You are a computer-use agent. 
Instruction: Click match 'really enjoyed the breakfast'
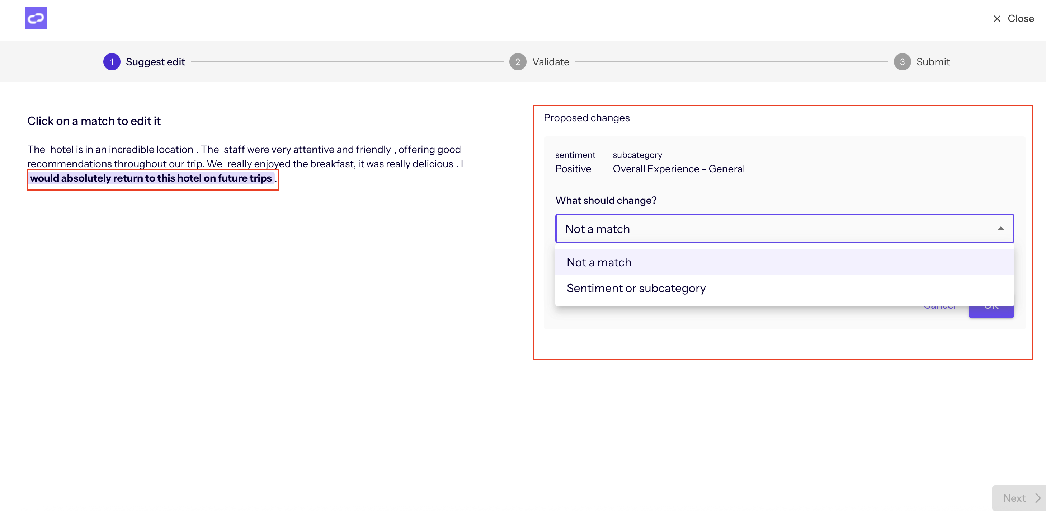click(x=340, y=164)
